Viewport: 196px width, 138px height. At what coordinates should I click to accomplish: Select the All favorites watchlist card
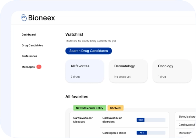pos(85,71)
